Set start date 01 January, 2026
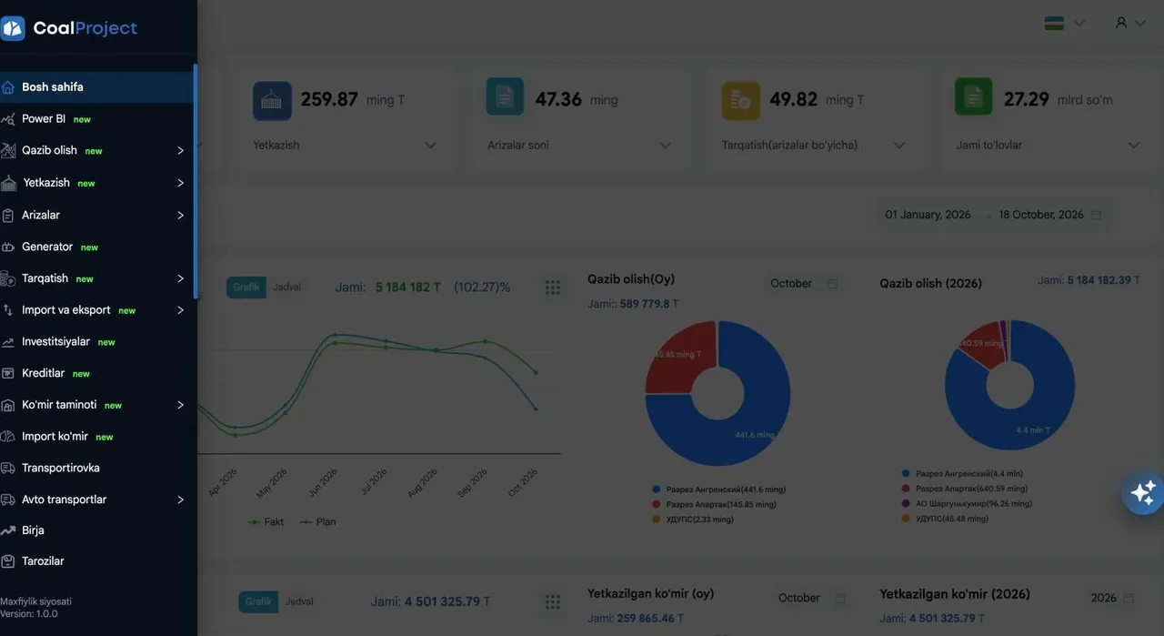The height and width of the screenshot is (636, 1164). click(x=928, y=216)
